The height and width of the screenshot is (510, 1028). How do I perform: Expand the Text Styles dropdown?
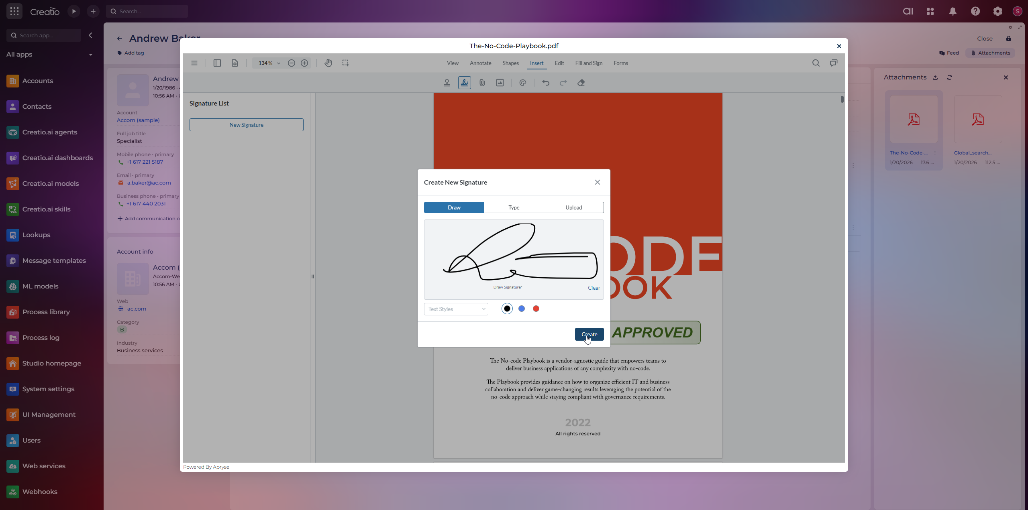point(456,309)
